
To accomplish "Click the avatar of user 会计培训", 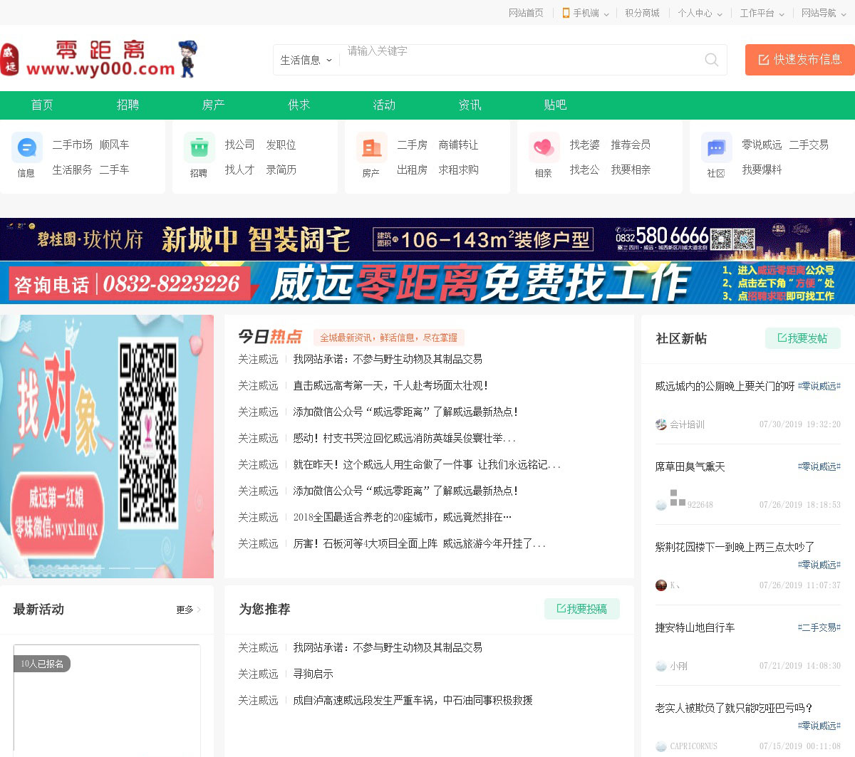I will [661, 424].
